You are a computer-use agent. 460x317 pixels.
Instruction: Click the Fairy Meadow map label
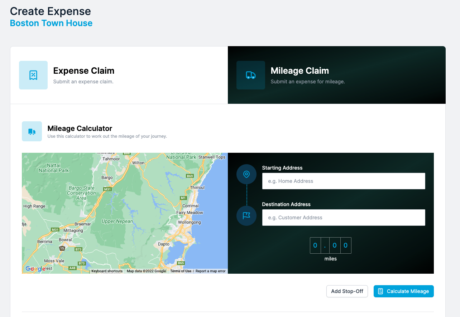pos(190,213)
